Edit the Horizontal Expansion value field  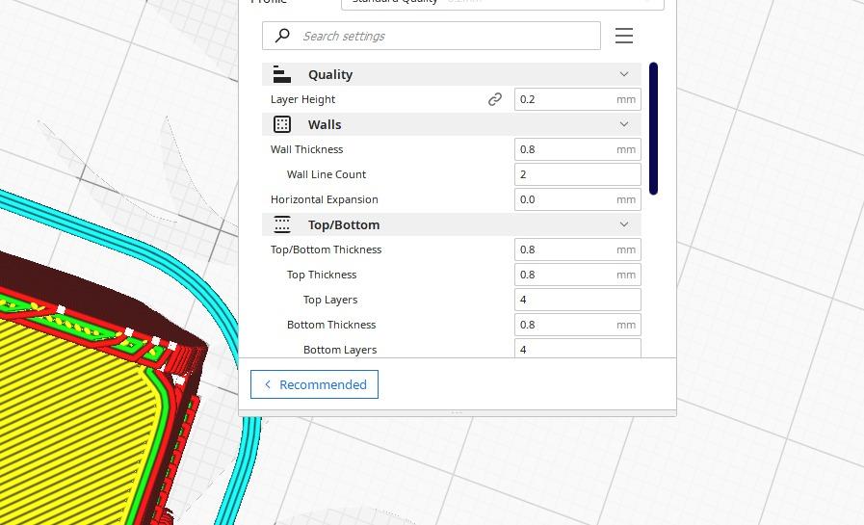[x=578, y=199]
